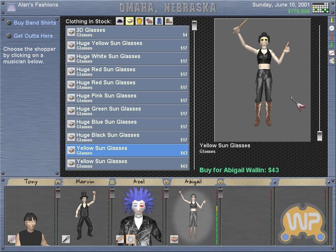This screenshot has width=336, height=252.
Task: Open the travel map sidebar icon
Action: (332, 61)
